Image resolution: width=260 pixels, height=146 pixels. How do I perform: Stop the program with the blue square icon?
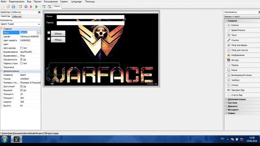coord(26,7)
